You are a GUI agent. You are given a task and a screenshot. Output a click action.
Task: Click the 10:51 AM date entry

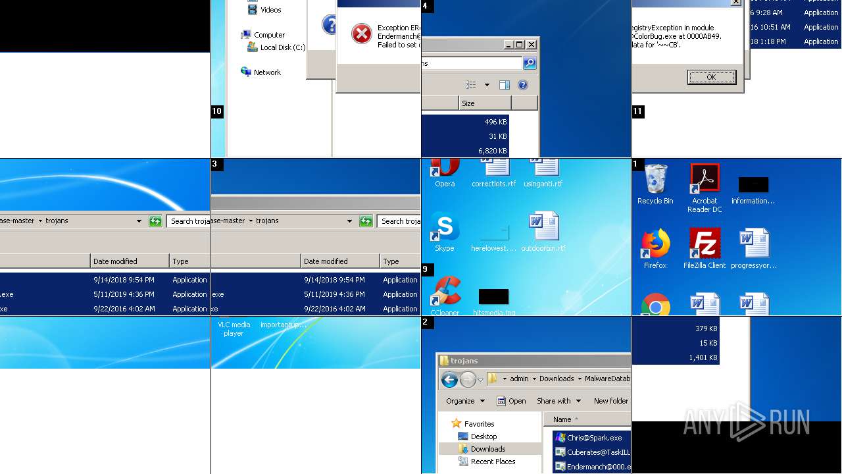click(771, 27)
